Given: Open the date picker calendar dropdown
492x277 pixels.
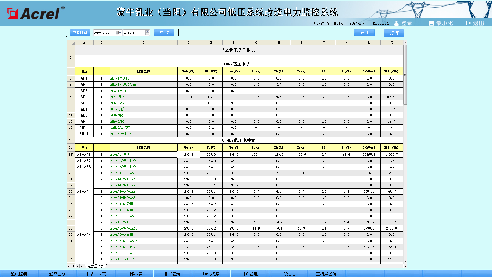Looking at the screenshot, I should click(118, 33).
